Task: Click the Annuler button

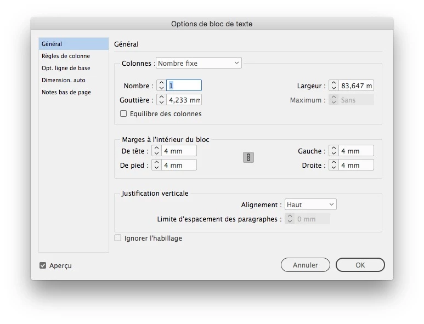Action: click(306, 265)
